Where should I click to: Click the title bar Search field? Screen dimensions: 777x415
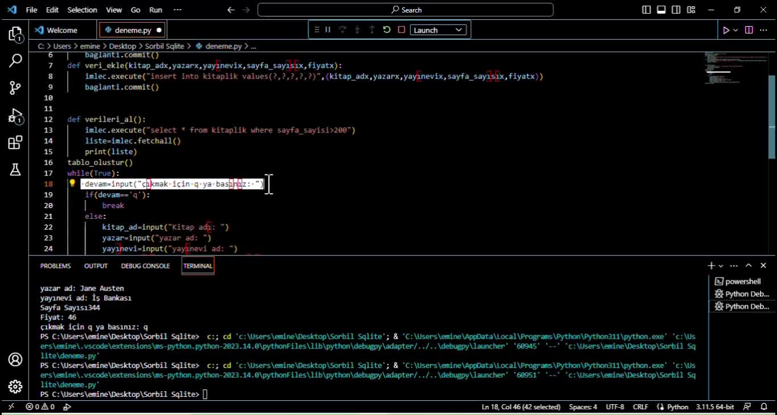coord(405,10)
